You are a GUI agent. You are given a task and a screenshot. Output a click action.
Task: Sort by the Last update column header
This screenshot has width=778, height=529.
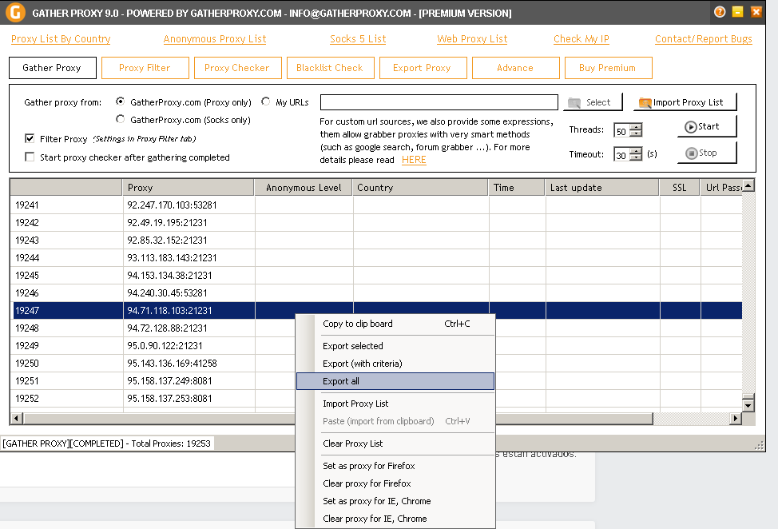(x=602, y=188)
